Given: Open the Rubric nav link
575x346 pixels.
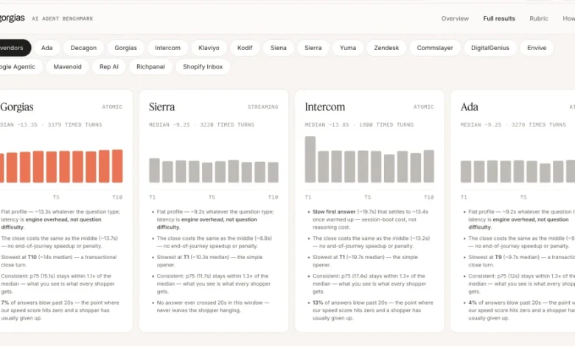Looking at the screenshot, I should (x=538, y=18).
